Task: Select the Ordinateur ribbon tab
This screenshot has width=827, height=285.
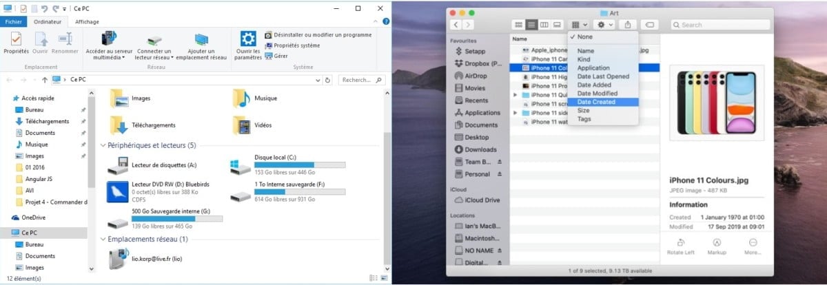Action: coord(48,21)
